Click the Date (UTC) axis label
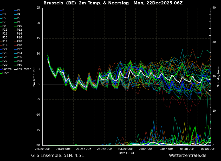Viewport: 221px width, 161px height. [x=126, y=153]
